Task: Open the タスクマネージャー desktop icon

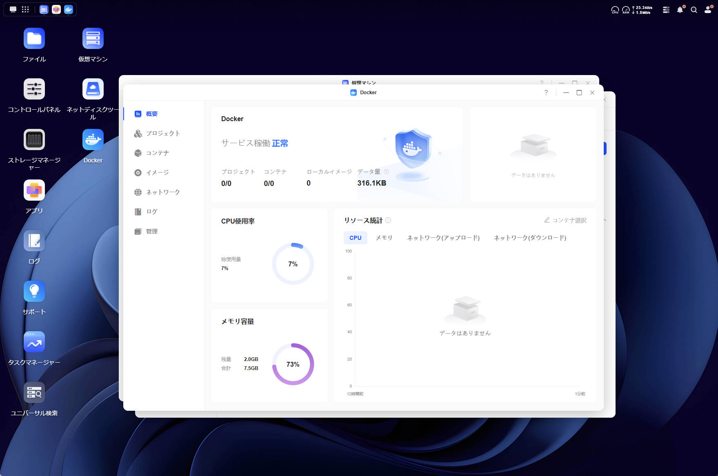Action: pyautogui.click(x=34, y=342)
